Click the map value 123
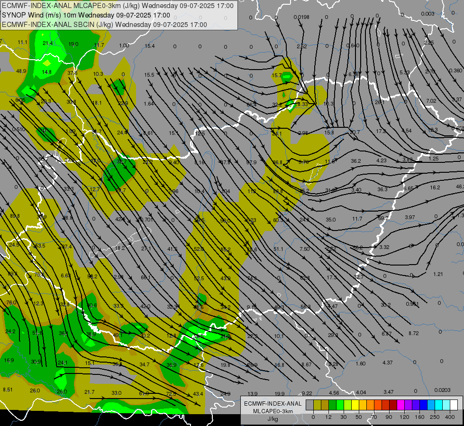The width and height of the screenshot is (464, 426). [251, 220]
